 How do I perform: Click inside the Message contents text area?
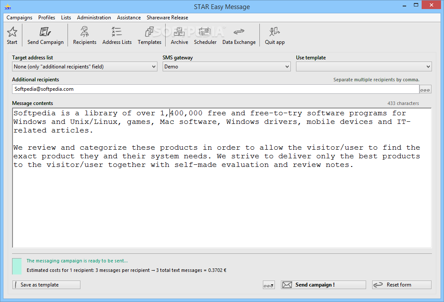222,178
